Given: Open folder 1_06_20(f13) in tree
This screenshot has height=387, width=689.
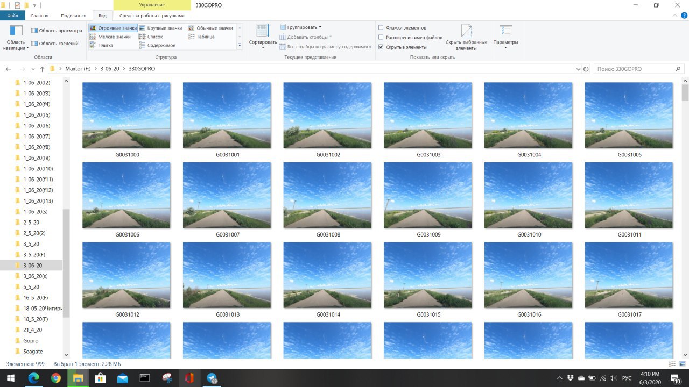Looking at the screenshot, I should [38, 201].
